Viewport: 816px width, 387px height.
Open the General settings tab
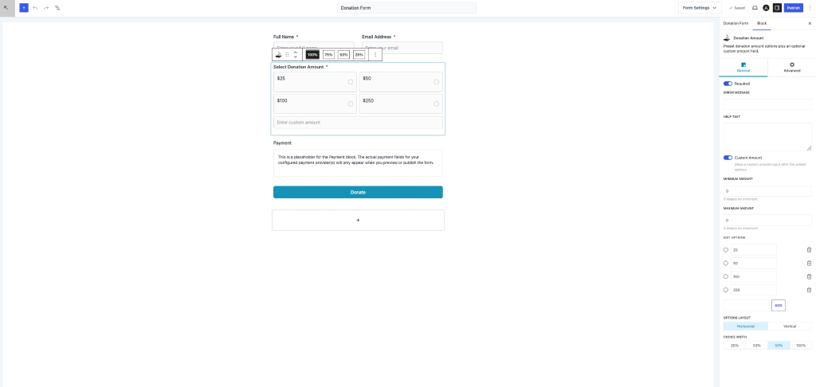click(x=743, y=68)
